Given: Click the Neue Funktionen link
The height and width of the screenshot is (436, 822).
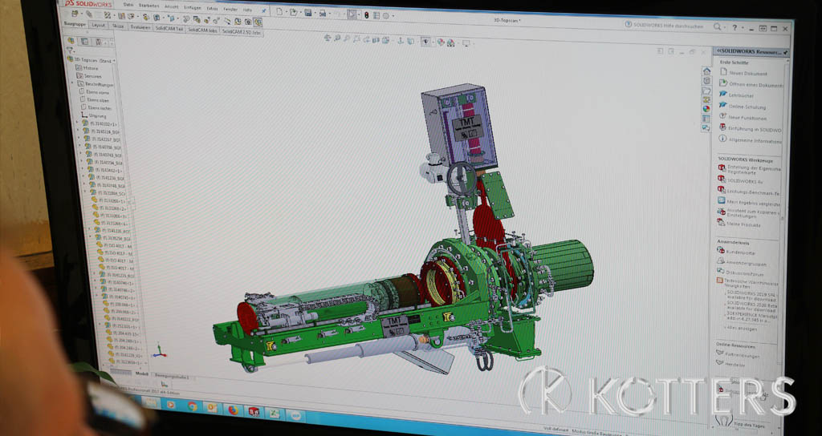Looking at the screenshot, I should [747, 119].
